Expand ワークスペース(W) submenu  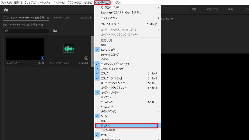[x=128, y=8]
